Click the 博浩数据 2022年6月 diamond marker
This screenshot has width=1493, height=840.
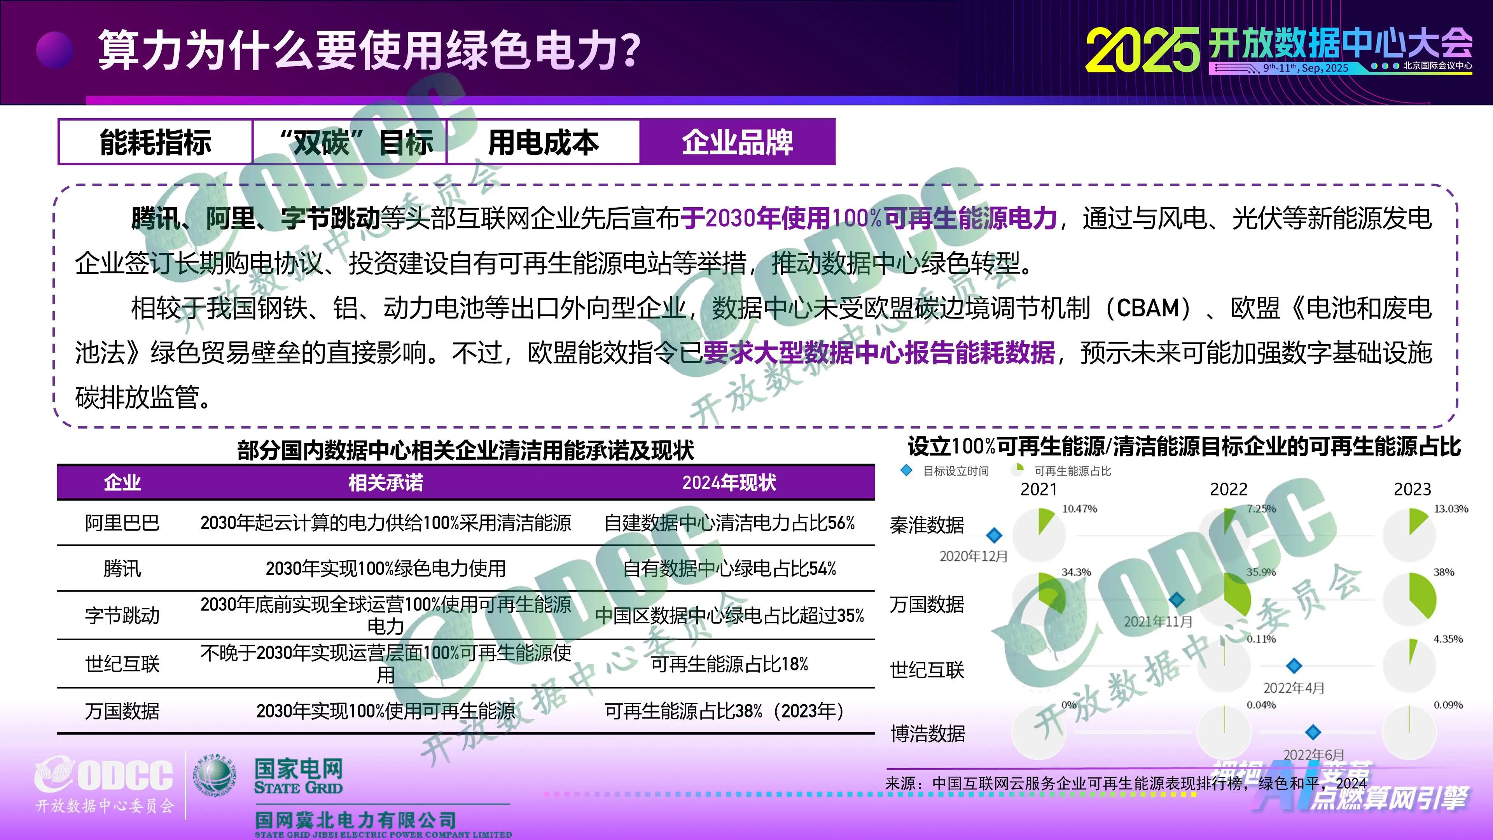(x=1313, y=732)
